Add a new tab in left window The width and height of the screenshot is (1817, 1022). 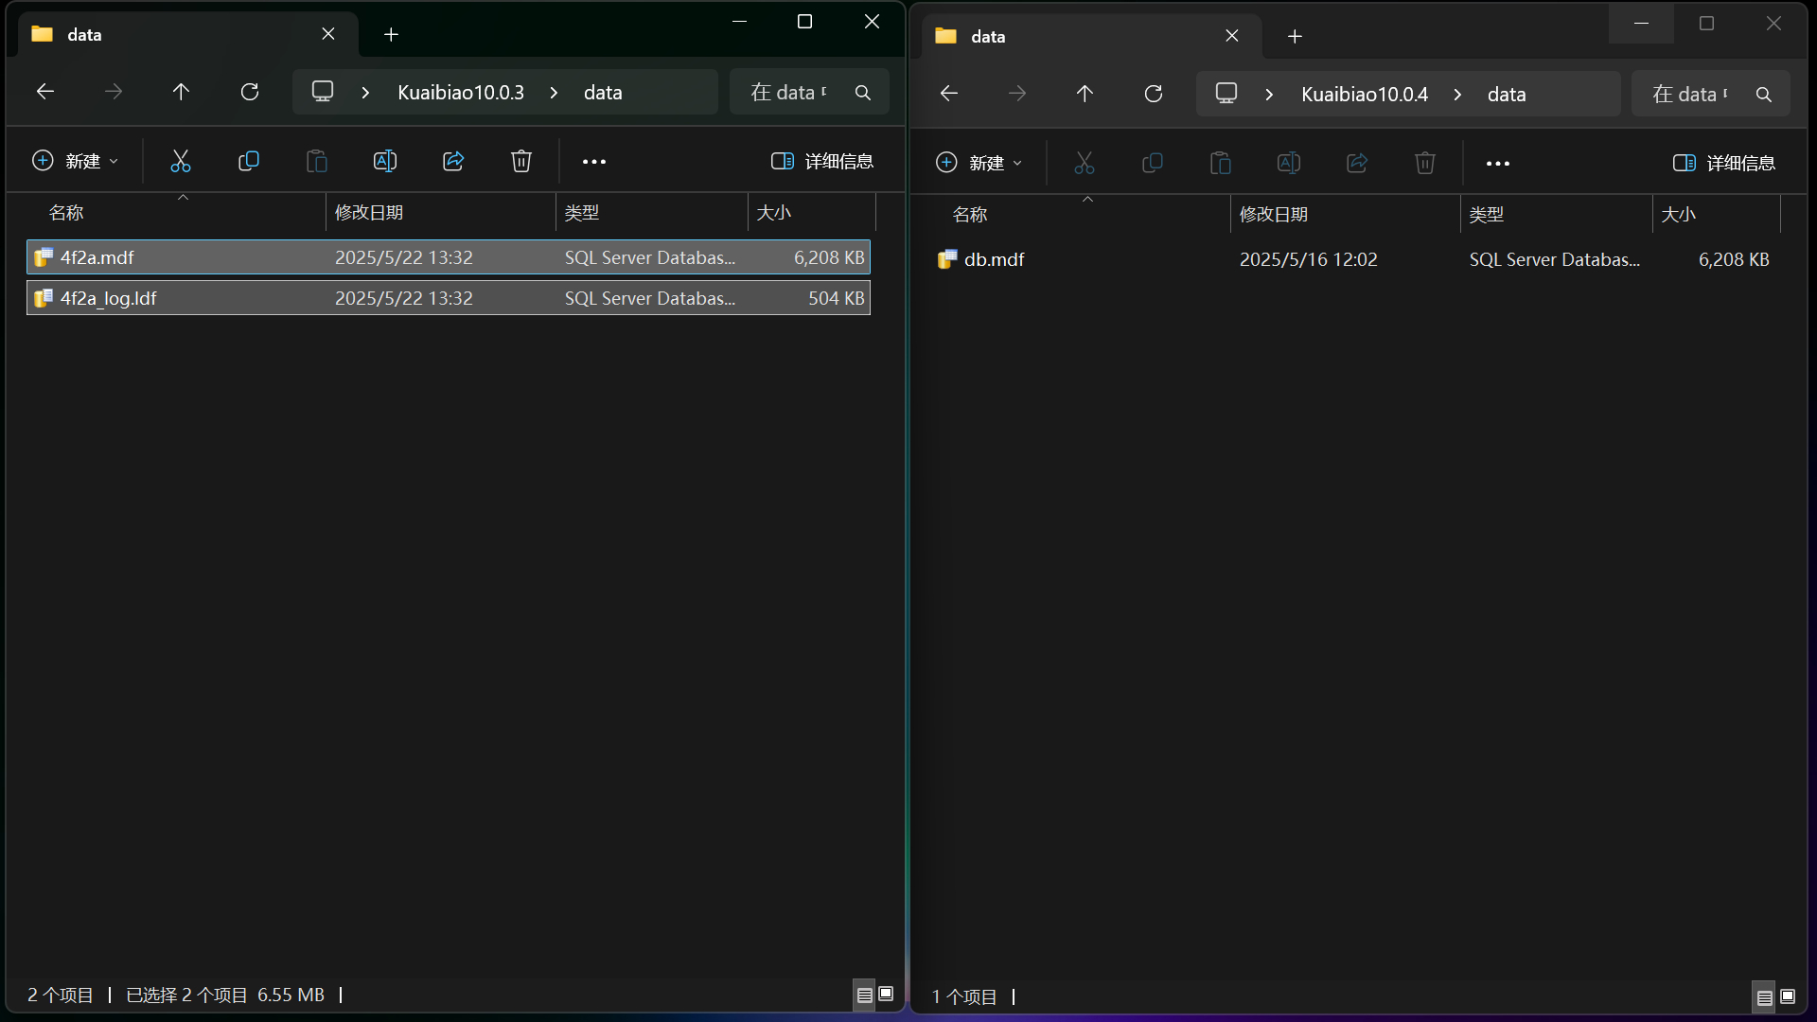pyautogui.click(x=391, y=35)
